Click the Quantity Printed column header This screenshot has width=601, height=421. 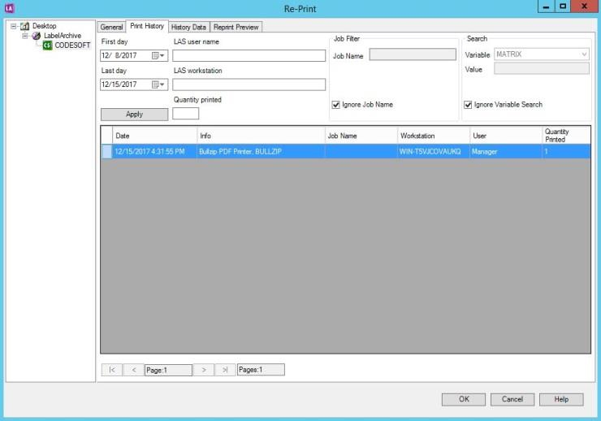[566, 136]
